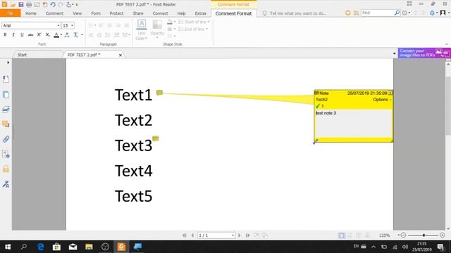Screen dimensions: 451x253
Task: Open the Security lock panel icon
Action: 6,169
